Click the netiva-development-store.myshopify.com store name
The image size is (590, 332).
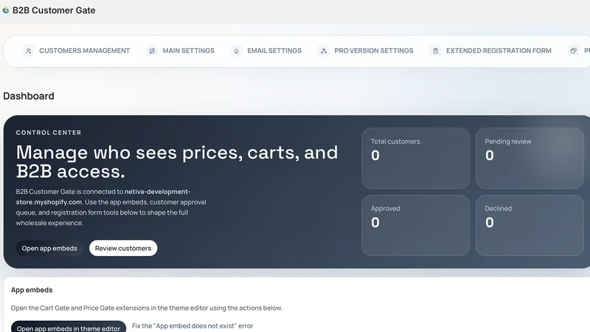pos(103,197)
